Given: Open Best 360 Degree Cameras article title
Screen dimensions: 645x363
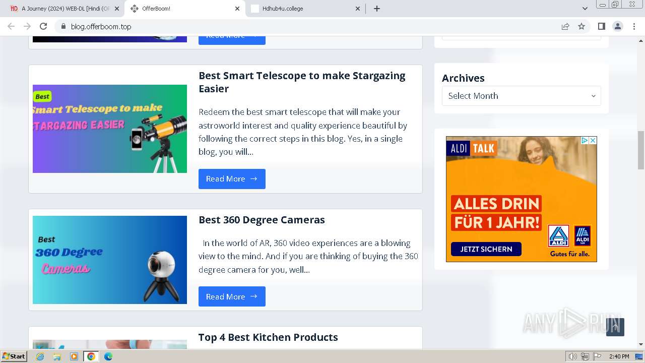Looking at the screenshot, I should tap(262, 220).
